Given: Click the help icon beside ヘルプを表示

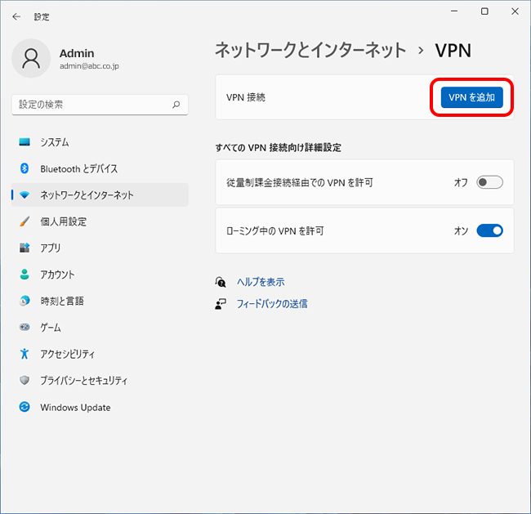Looking at the screenshot, I should [221, 282].
